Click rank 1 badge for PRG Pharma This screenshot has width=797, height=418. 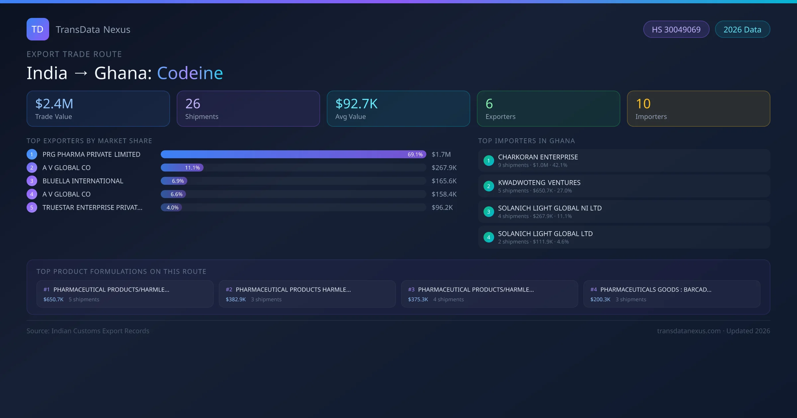(32, 154)
